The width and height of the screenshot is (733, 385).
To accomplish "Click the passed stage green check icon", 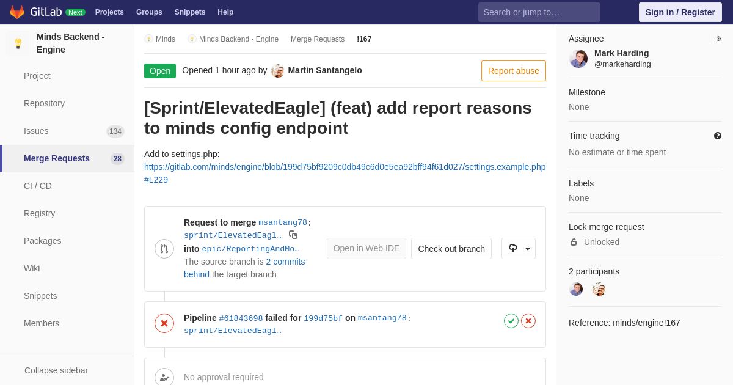I will [511, 321].
